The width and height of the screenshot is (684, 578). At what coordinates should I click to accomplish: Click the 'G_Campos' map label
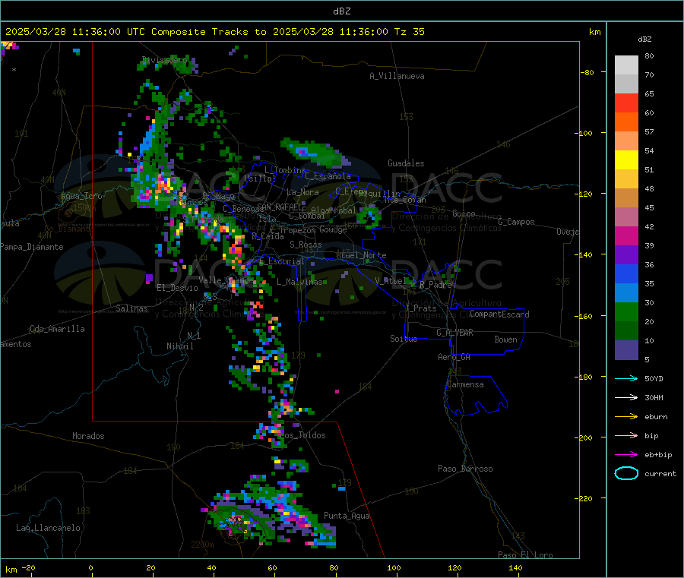[x=516, y=222]
